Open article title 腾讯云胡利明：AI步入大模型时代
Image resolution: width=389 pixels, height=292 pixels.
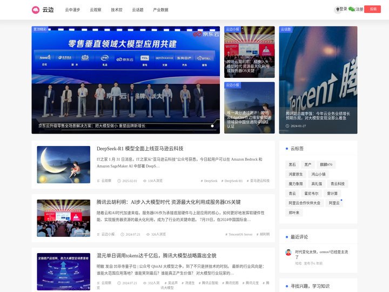[169, 202]
